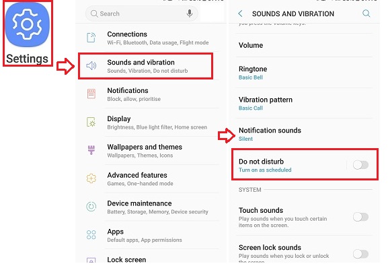Tap the search magnifier in Sounds header
The image size is (388, 272).
366,13
